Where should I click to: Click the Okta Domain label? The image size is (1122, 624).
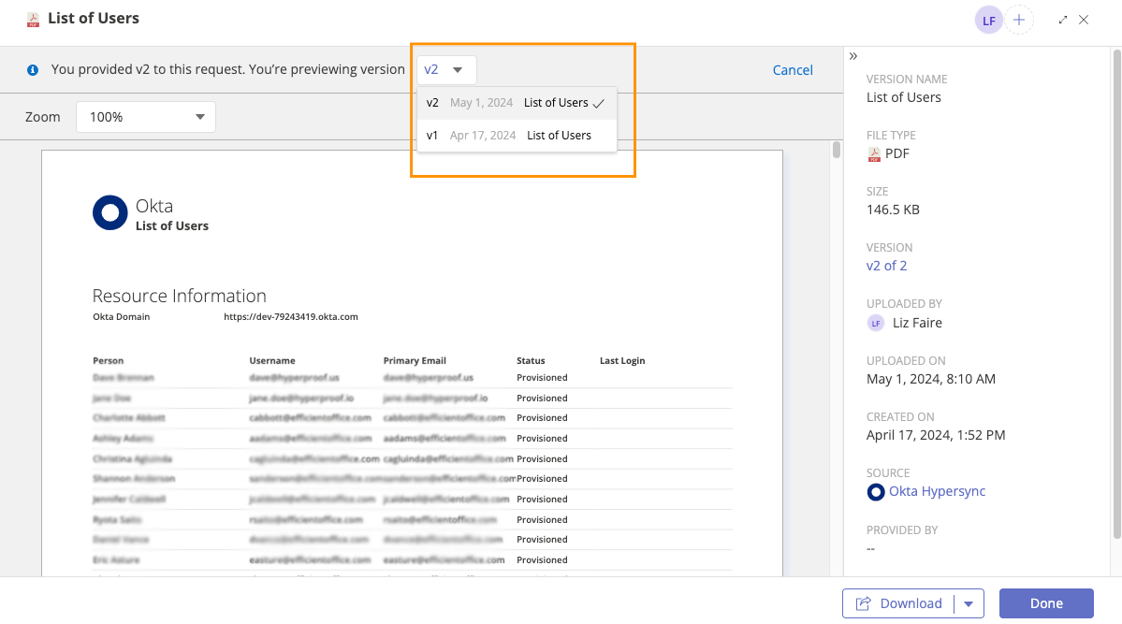click(121, 317)
